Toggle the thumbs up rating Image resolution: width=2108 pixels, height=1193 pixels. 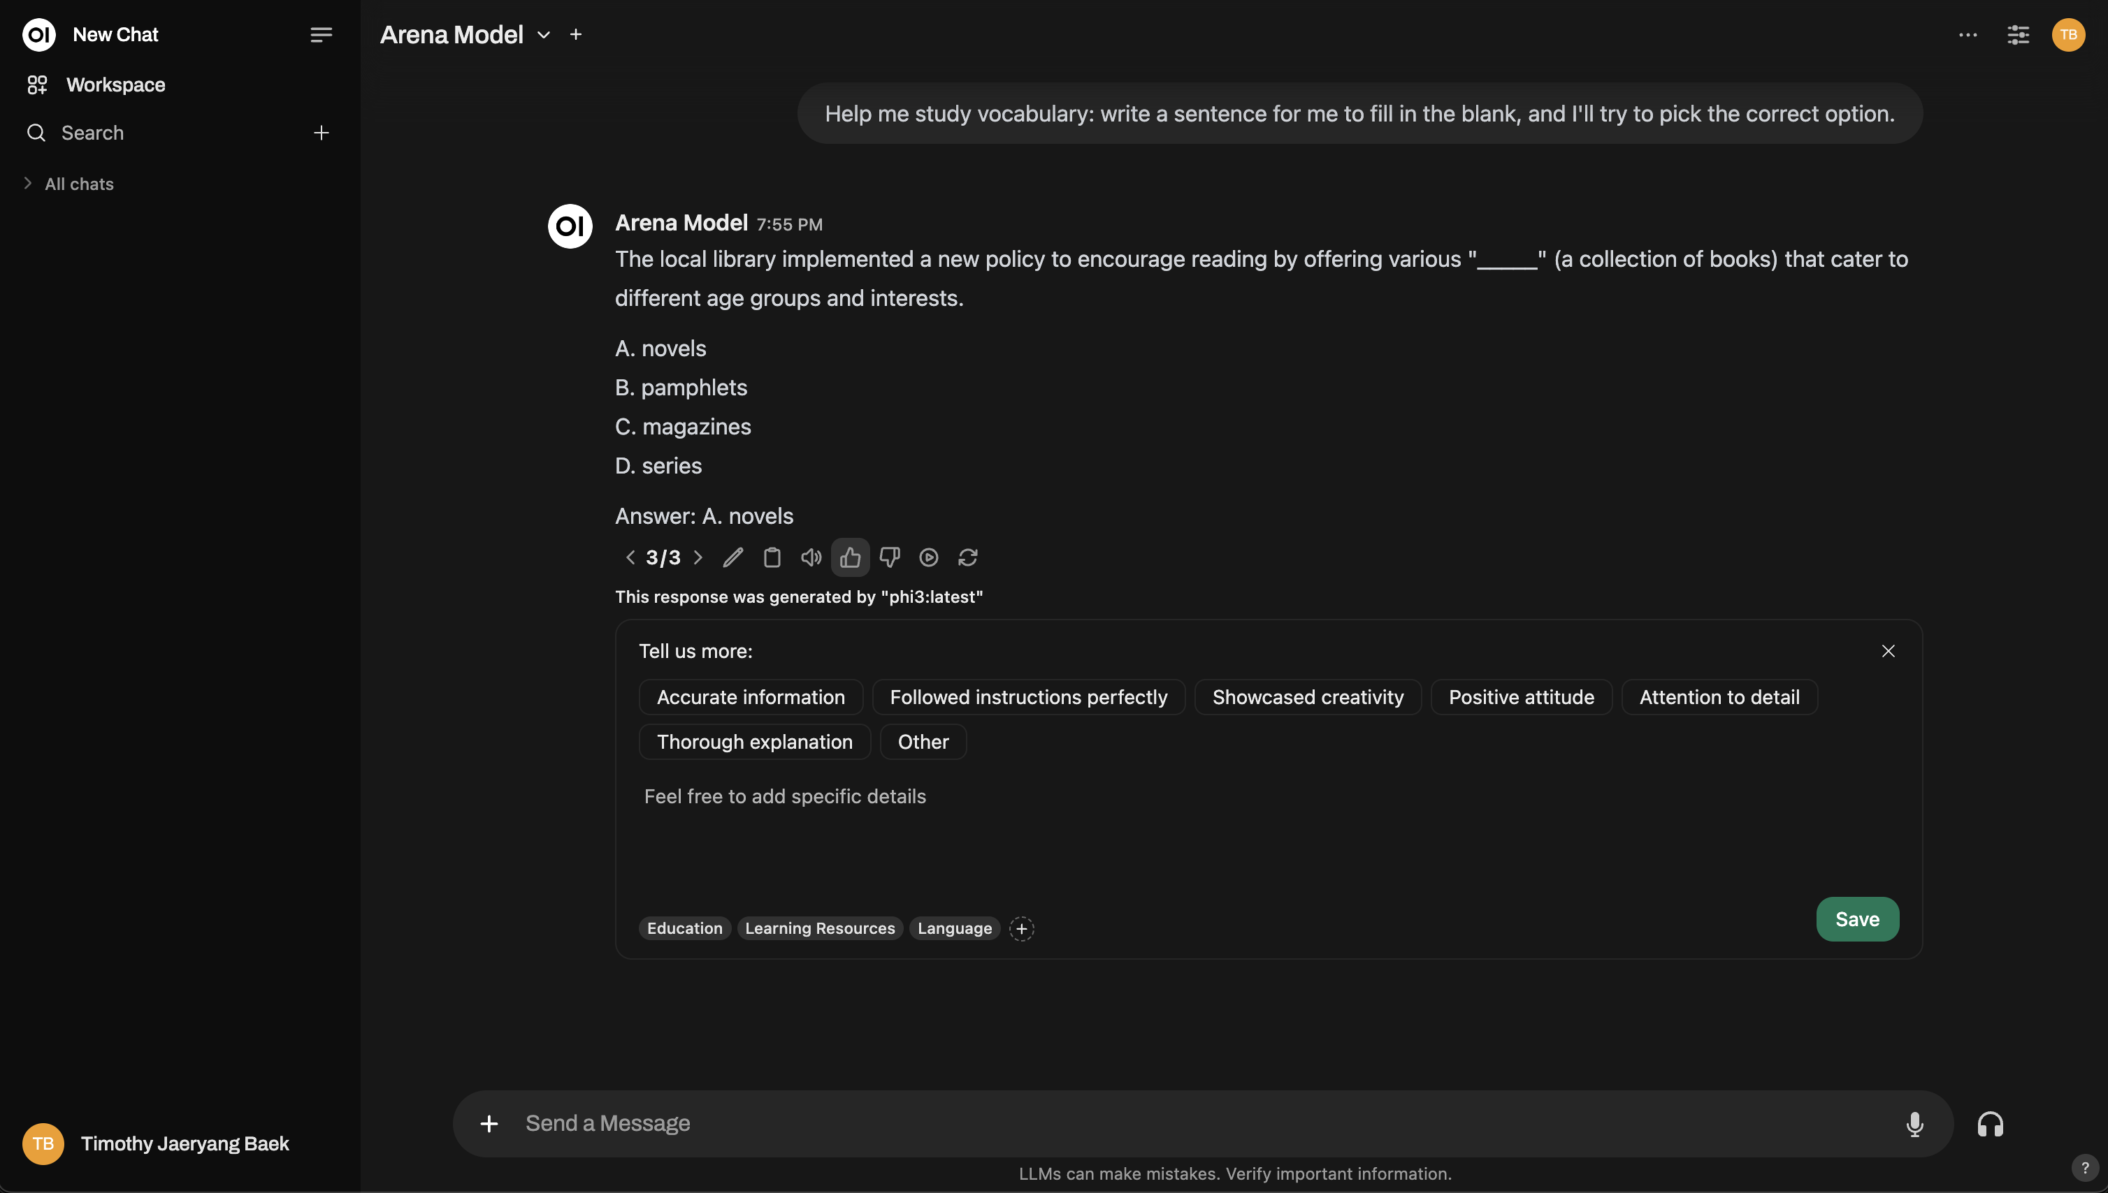click(x=850, y=558)
